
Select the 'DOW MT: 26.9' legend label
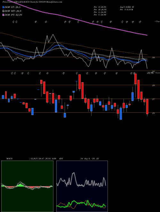(x=13, y=11)
